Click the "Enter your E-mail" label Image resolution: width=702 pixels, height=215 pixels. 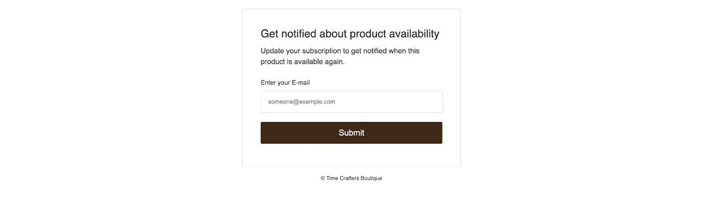(x=285, y=83)
